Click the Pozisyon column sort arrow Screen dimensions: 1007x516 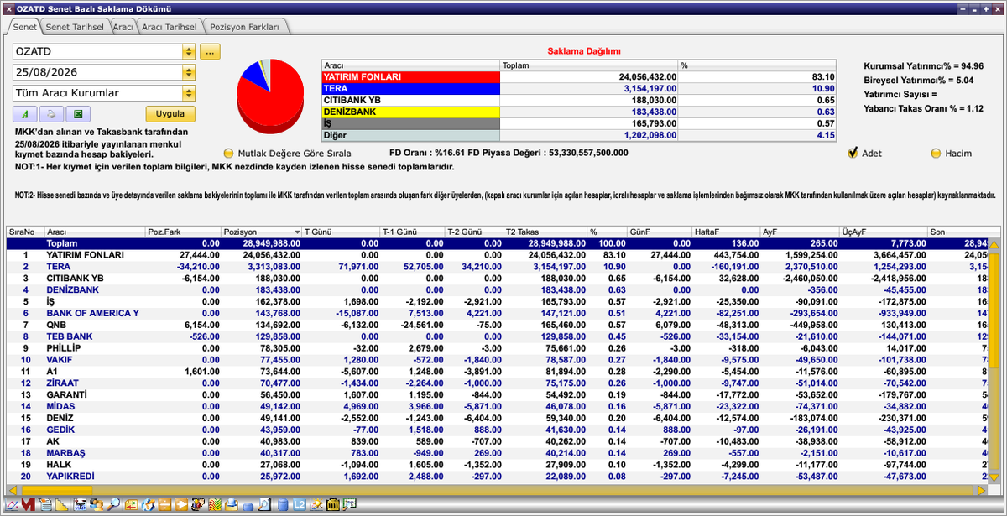point(297,232)
